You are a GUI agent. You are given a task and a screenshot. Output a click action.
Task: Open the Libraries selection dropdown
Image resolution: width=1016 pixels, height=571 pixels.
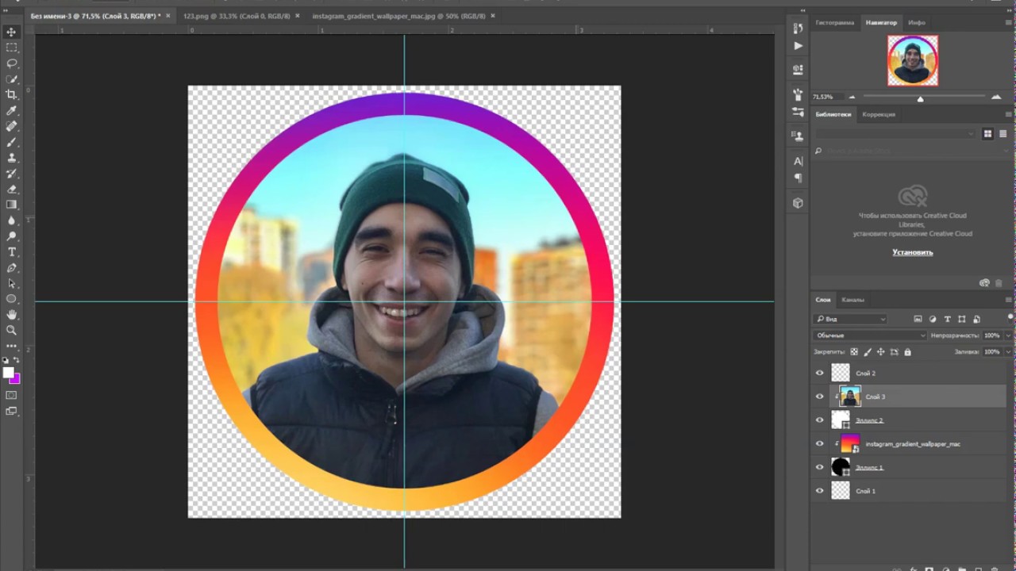895,134
